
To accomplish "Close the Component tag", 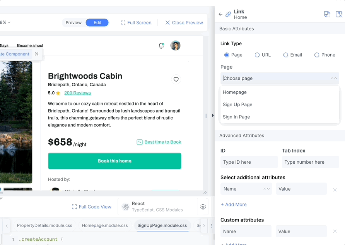I will pos(36,54).
